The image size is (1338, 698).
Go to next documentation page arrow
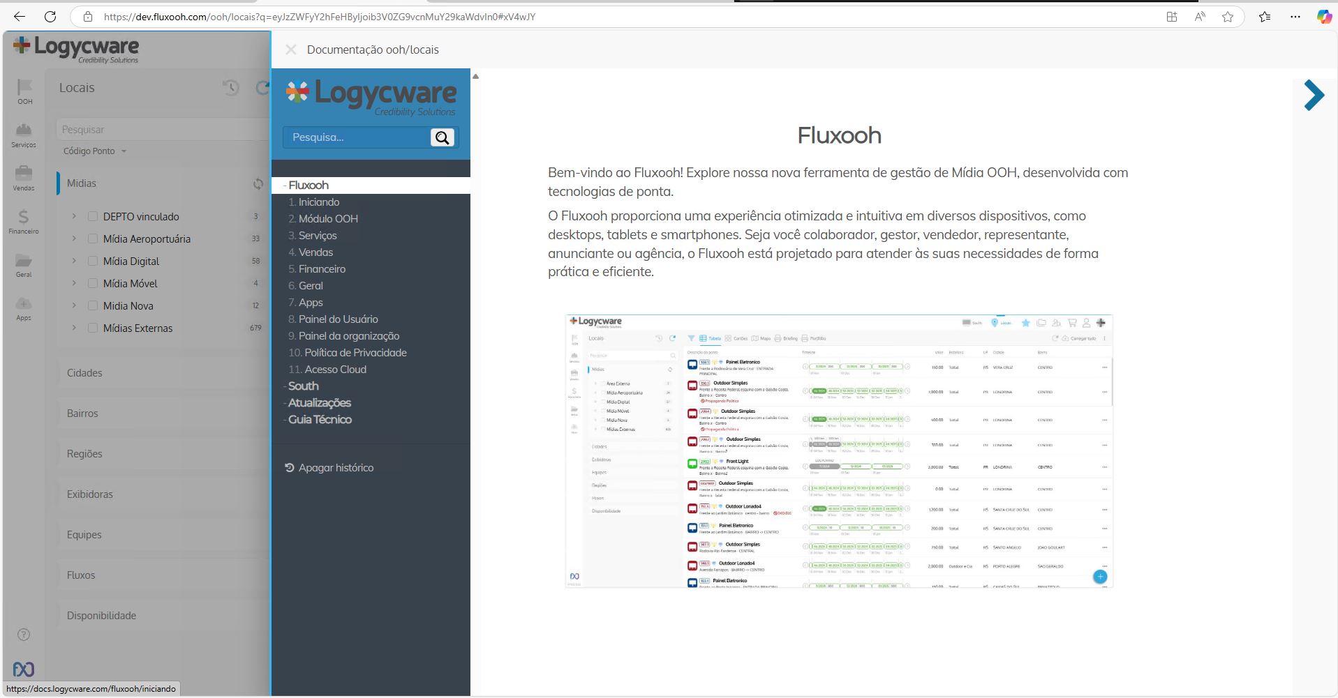click(x=1313, y=96)
